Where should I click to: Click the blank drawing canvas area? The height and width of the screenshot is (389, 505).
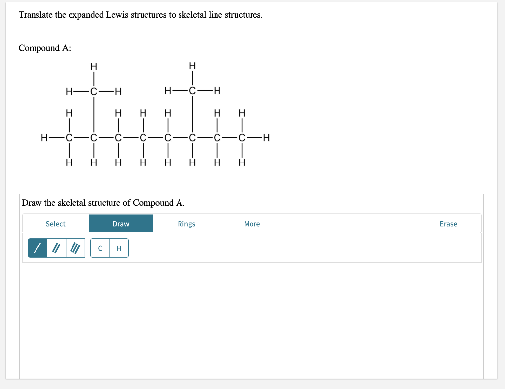[x=252, y=320]
